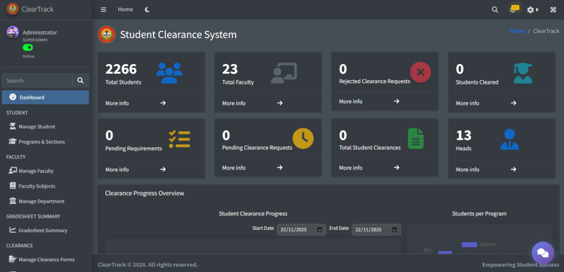Click the Home link in top navbar
Viewport: 564px width, 272px height.
pos(126,10)
